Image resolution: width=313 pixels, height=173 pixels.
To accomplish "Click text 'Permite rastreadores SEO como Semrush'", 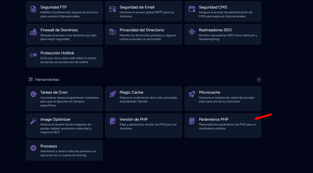I will click(x=226, y=35).
